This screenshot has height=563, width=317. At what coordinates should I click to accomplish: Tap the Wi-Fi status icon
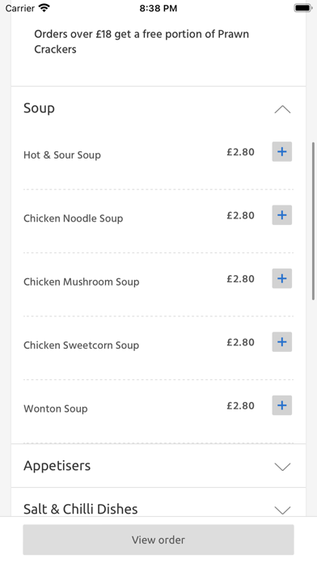pos(44,8)
